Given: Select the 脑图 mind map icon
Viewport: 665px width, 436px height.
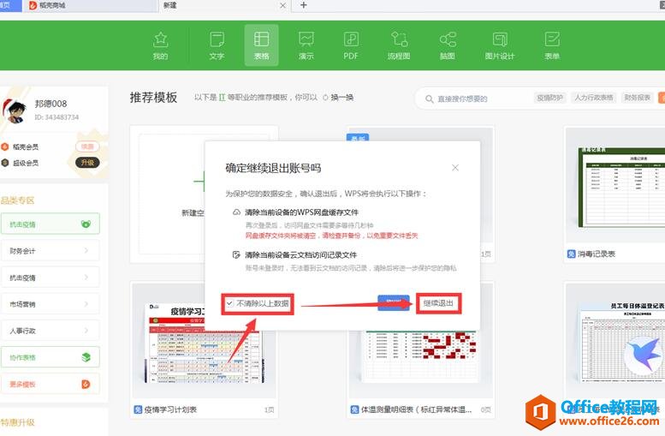Looking at the screenshot, I should click(448, 39).
